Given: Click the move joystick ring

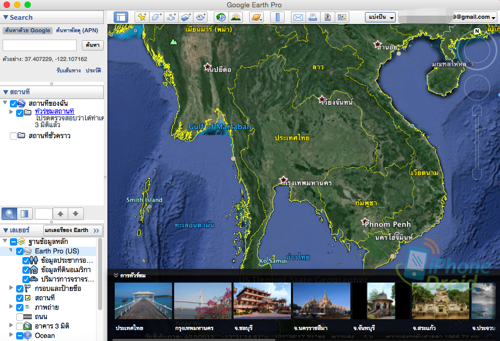Looking at the screenshot, I should click(x=477, y=88).
